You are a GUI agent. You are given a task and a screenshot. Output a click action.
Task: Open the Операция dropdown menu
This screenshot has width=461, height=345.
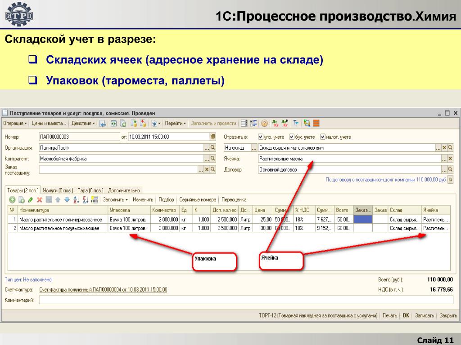[15, 124]
